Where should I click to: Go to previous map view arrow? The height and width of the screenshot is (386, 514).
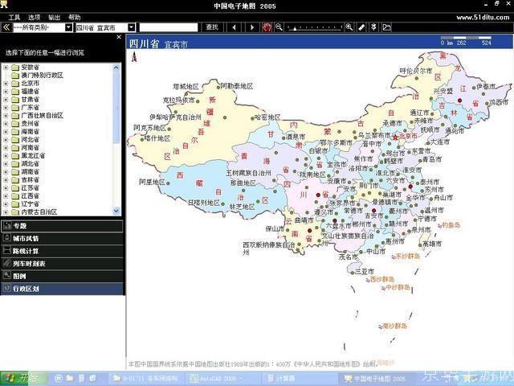coord(234,27)
